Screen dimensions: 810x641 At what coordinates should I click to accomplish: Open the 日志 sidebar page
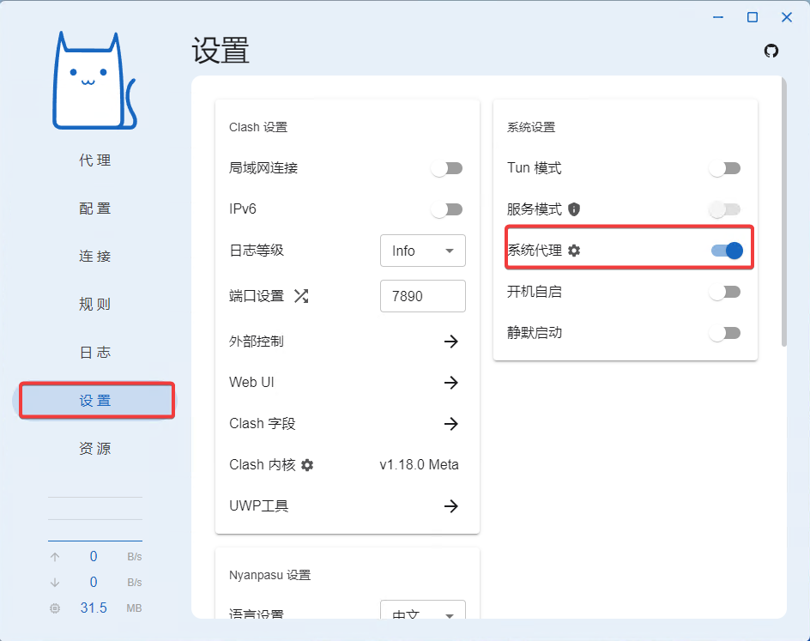(x=95, y=353)
